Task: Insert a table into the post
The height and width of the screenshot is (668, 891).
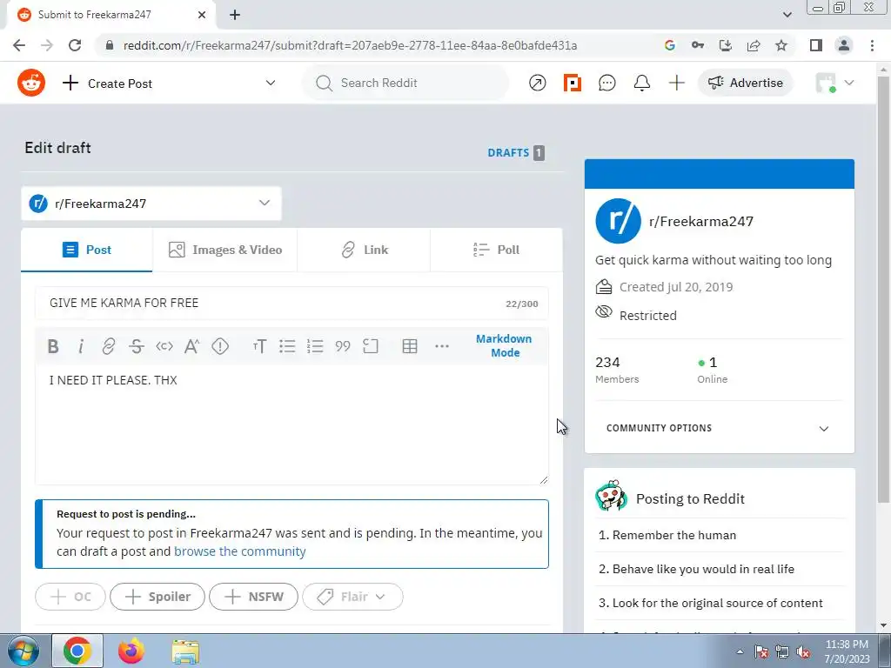Action: (x=410, y=346)
